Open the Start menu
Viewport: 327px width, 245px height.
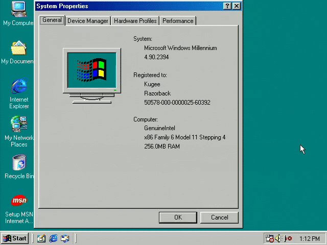[15, 238]
